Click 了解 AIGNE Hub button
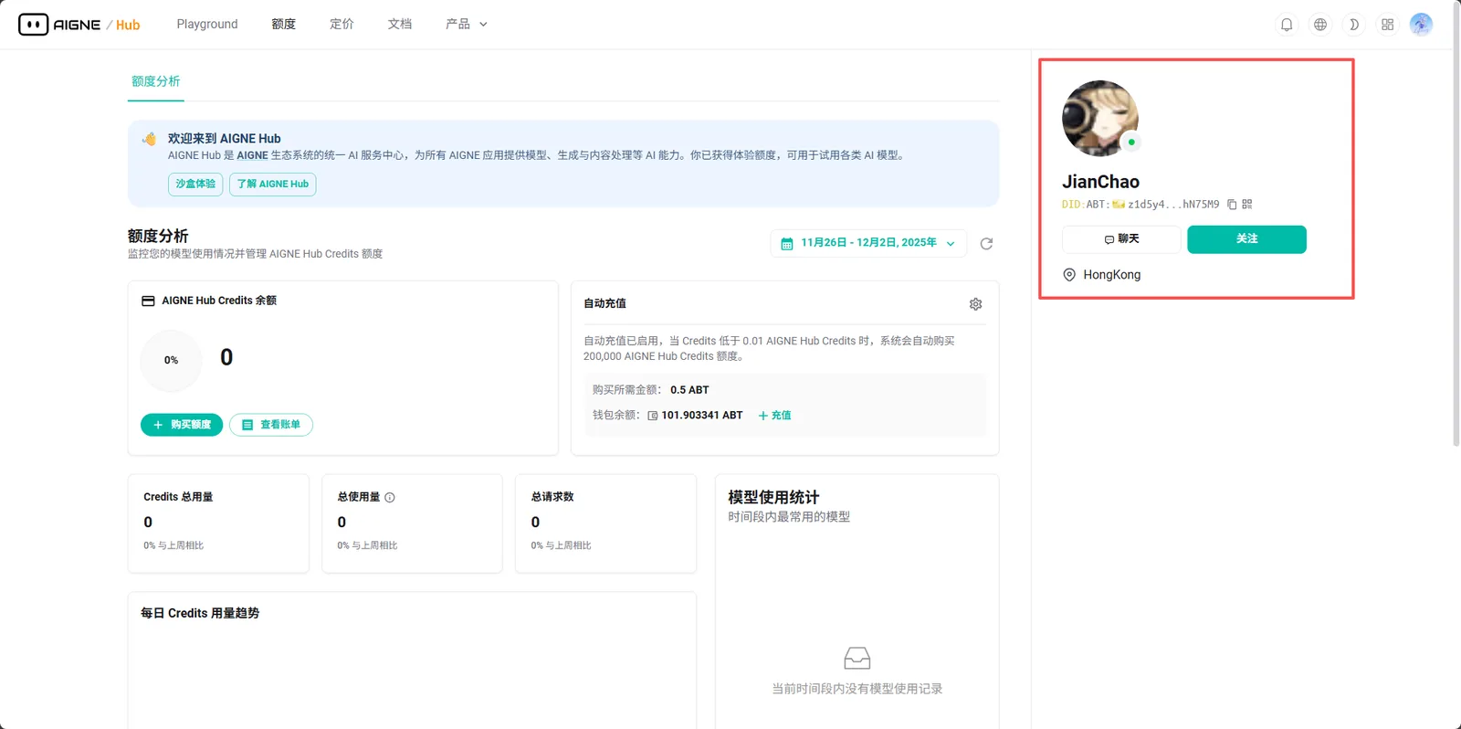1461x729 pixels. tap(273, 185)
